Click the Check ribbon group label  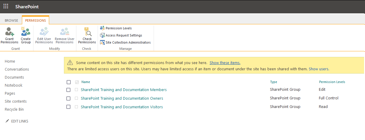click(x=87, y=49)
